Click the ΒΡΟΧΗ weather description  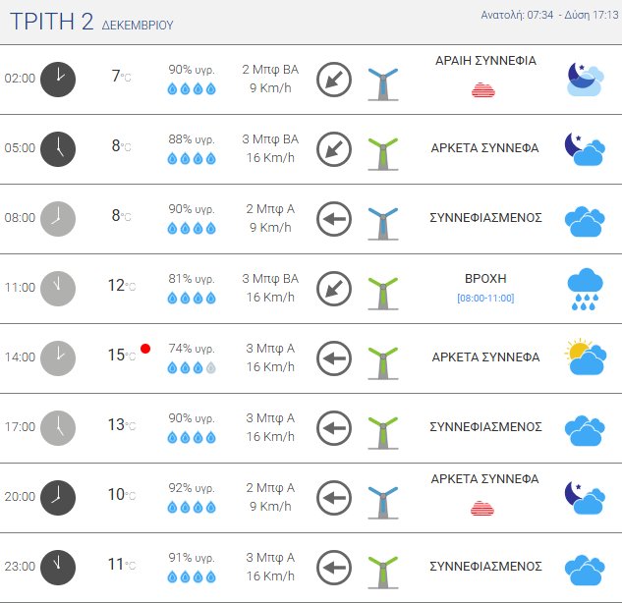[485, 278]
